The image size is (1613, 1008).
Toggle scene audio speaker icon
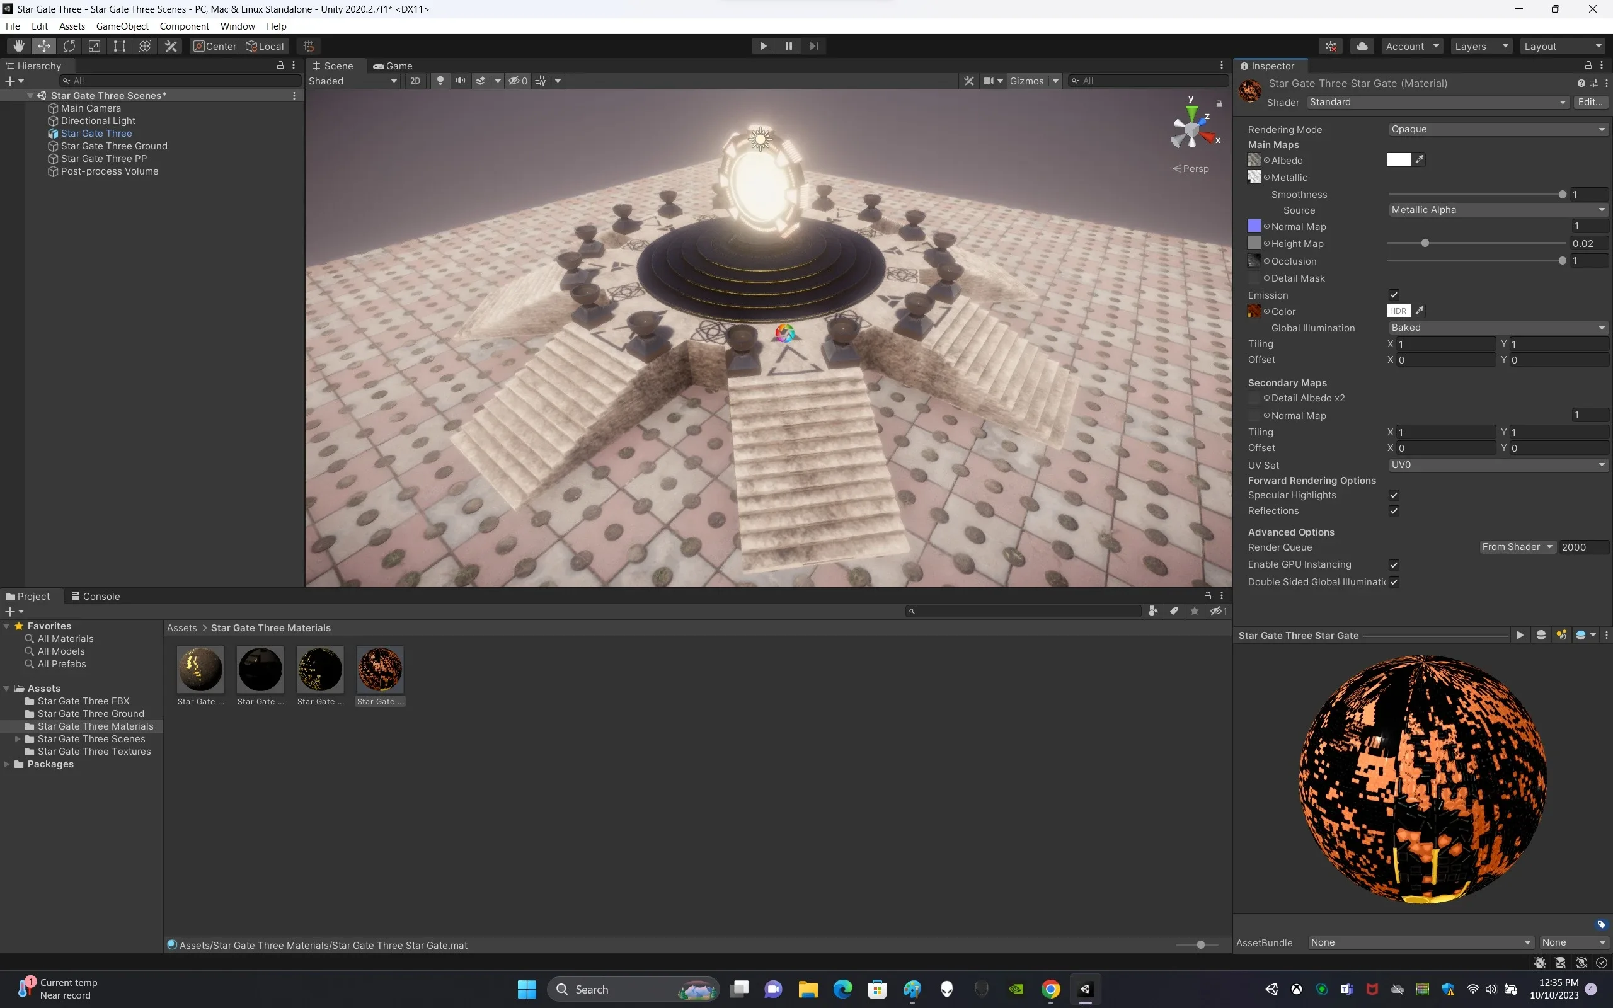pos(460,81)
